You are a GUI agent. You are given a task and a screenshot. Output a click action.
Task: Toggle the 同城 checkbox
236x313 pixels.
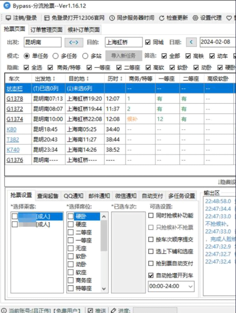pyautogui.click(x=148, y=42)
